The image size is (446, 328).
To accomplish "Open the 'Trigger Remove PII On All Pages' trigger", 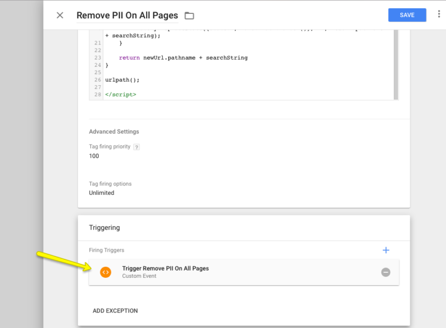I will click(244, 272).
